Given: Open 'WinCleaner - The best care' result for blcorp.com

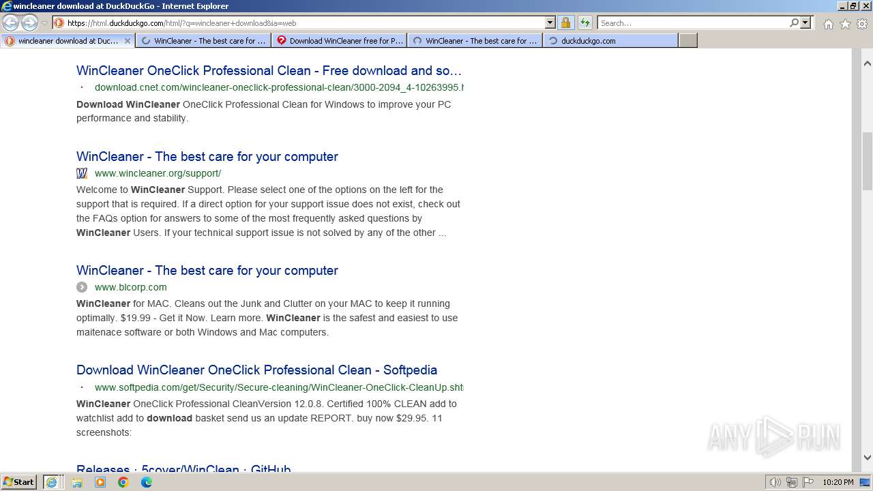Looking at the screenshot, I should tap(207, 270).
